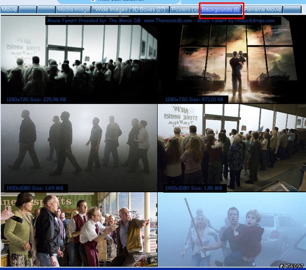
Task: Click the '1280x720 Size: 225.96 KB' label
Action: (36, 100)
